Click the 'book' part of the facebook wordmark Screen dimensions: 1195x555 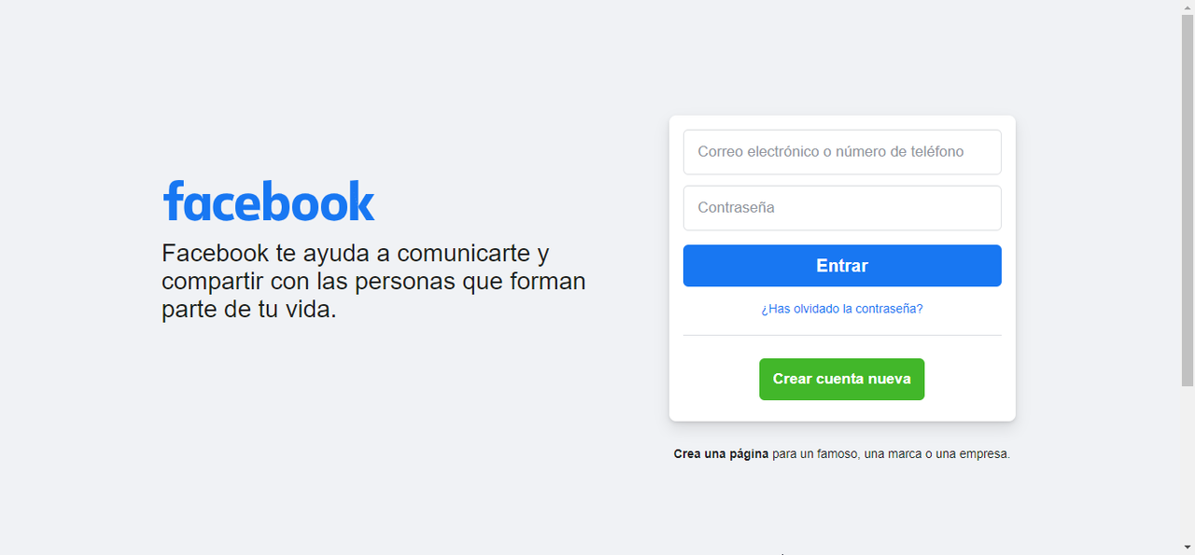click(321, 201)
